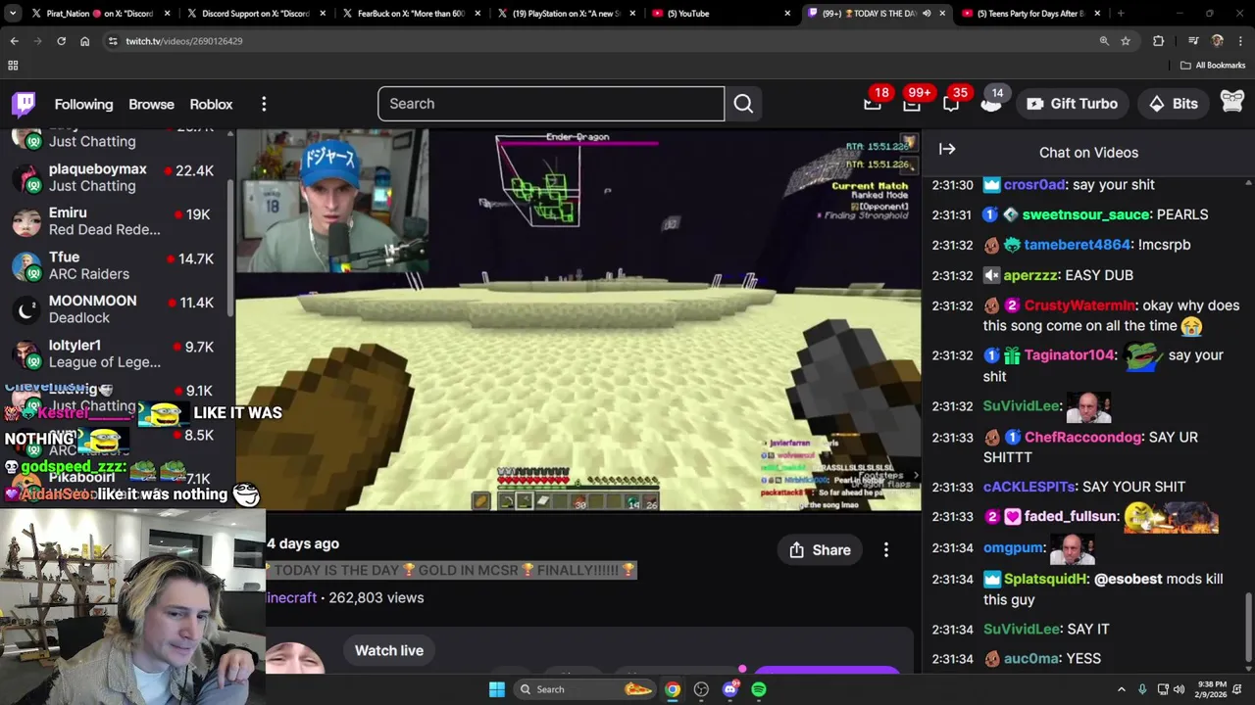Viewport: 1255px width, 705px height.
Task: Click username SplatsquidH in chat
Action: tap(1046, 579)
